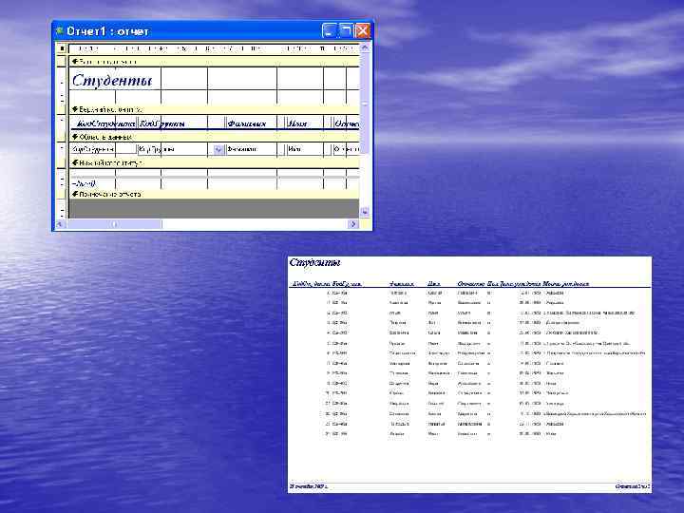Click the horizontal scrollbar right arrow

click(353, 224)
